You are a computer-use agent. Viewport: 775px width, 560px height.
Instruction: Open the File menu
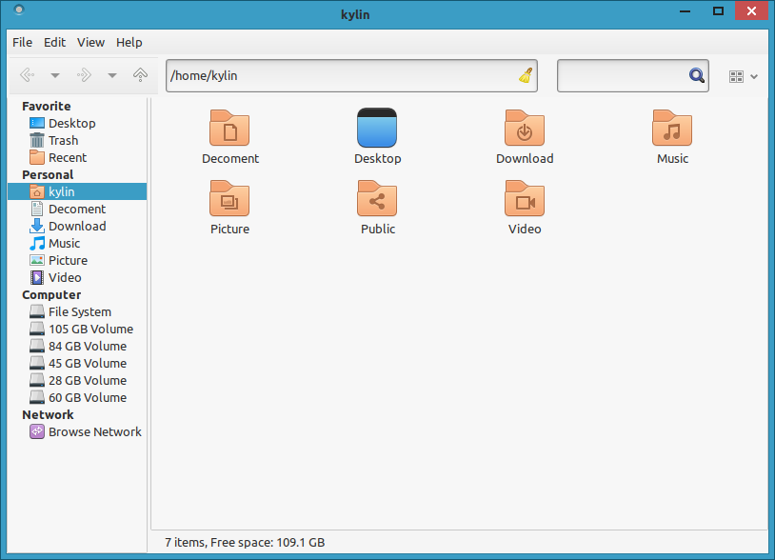(22, 43)
